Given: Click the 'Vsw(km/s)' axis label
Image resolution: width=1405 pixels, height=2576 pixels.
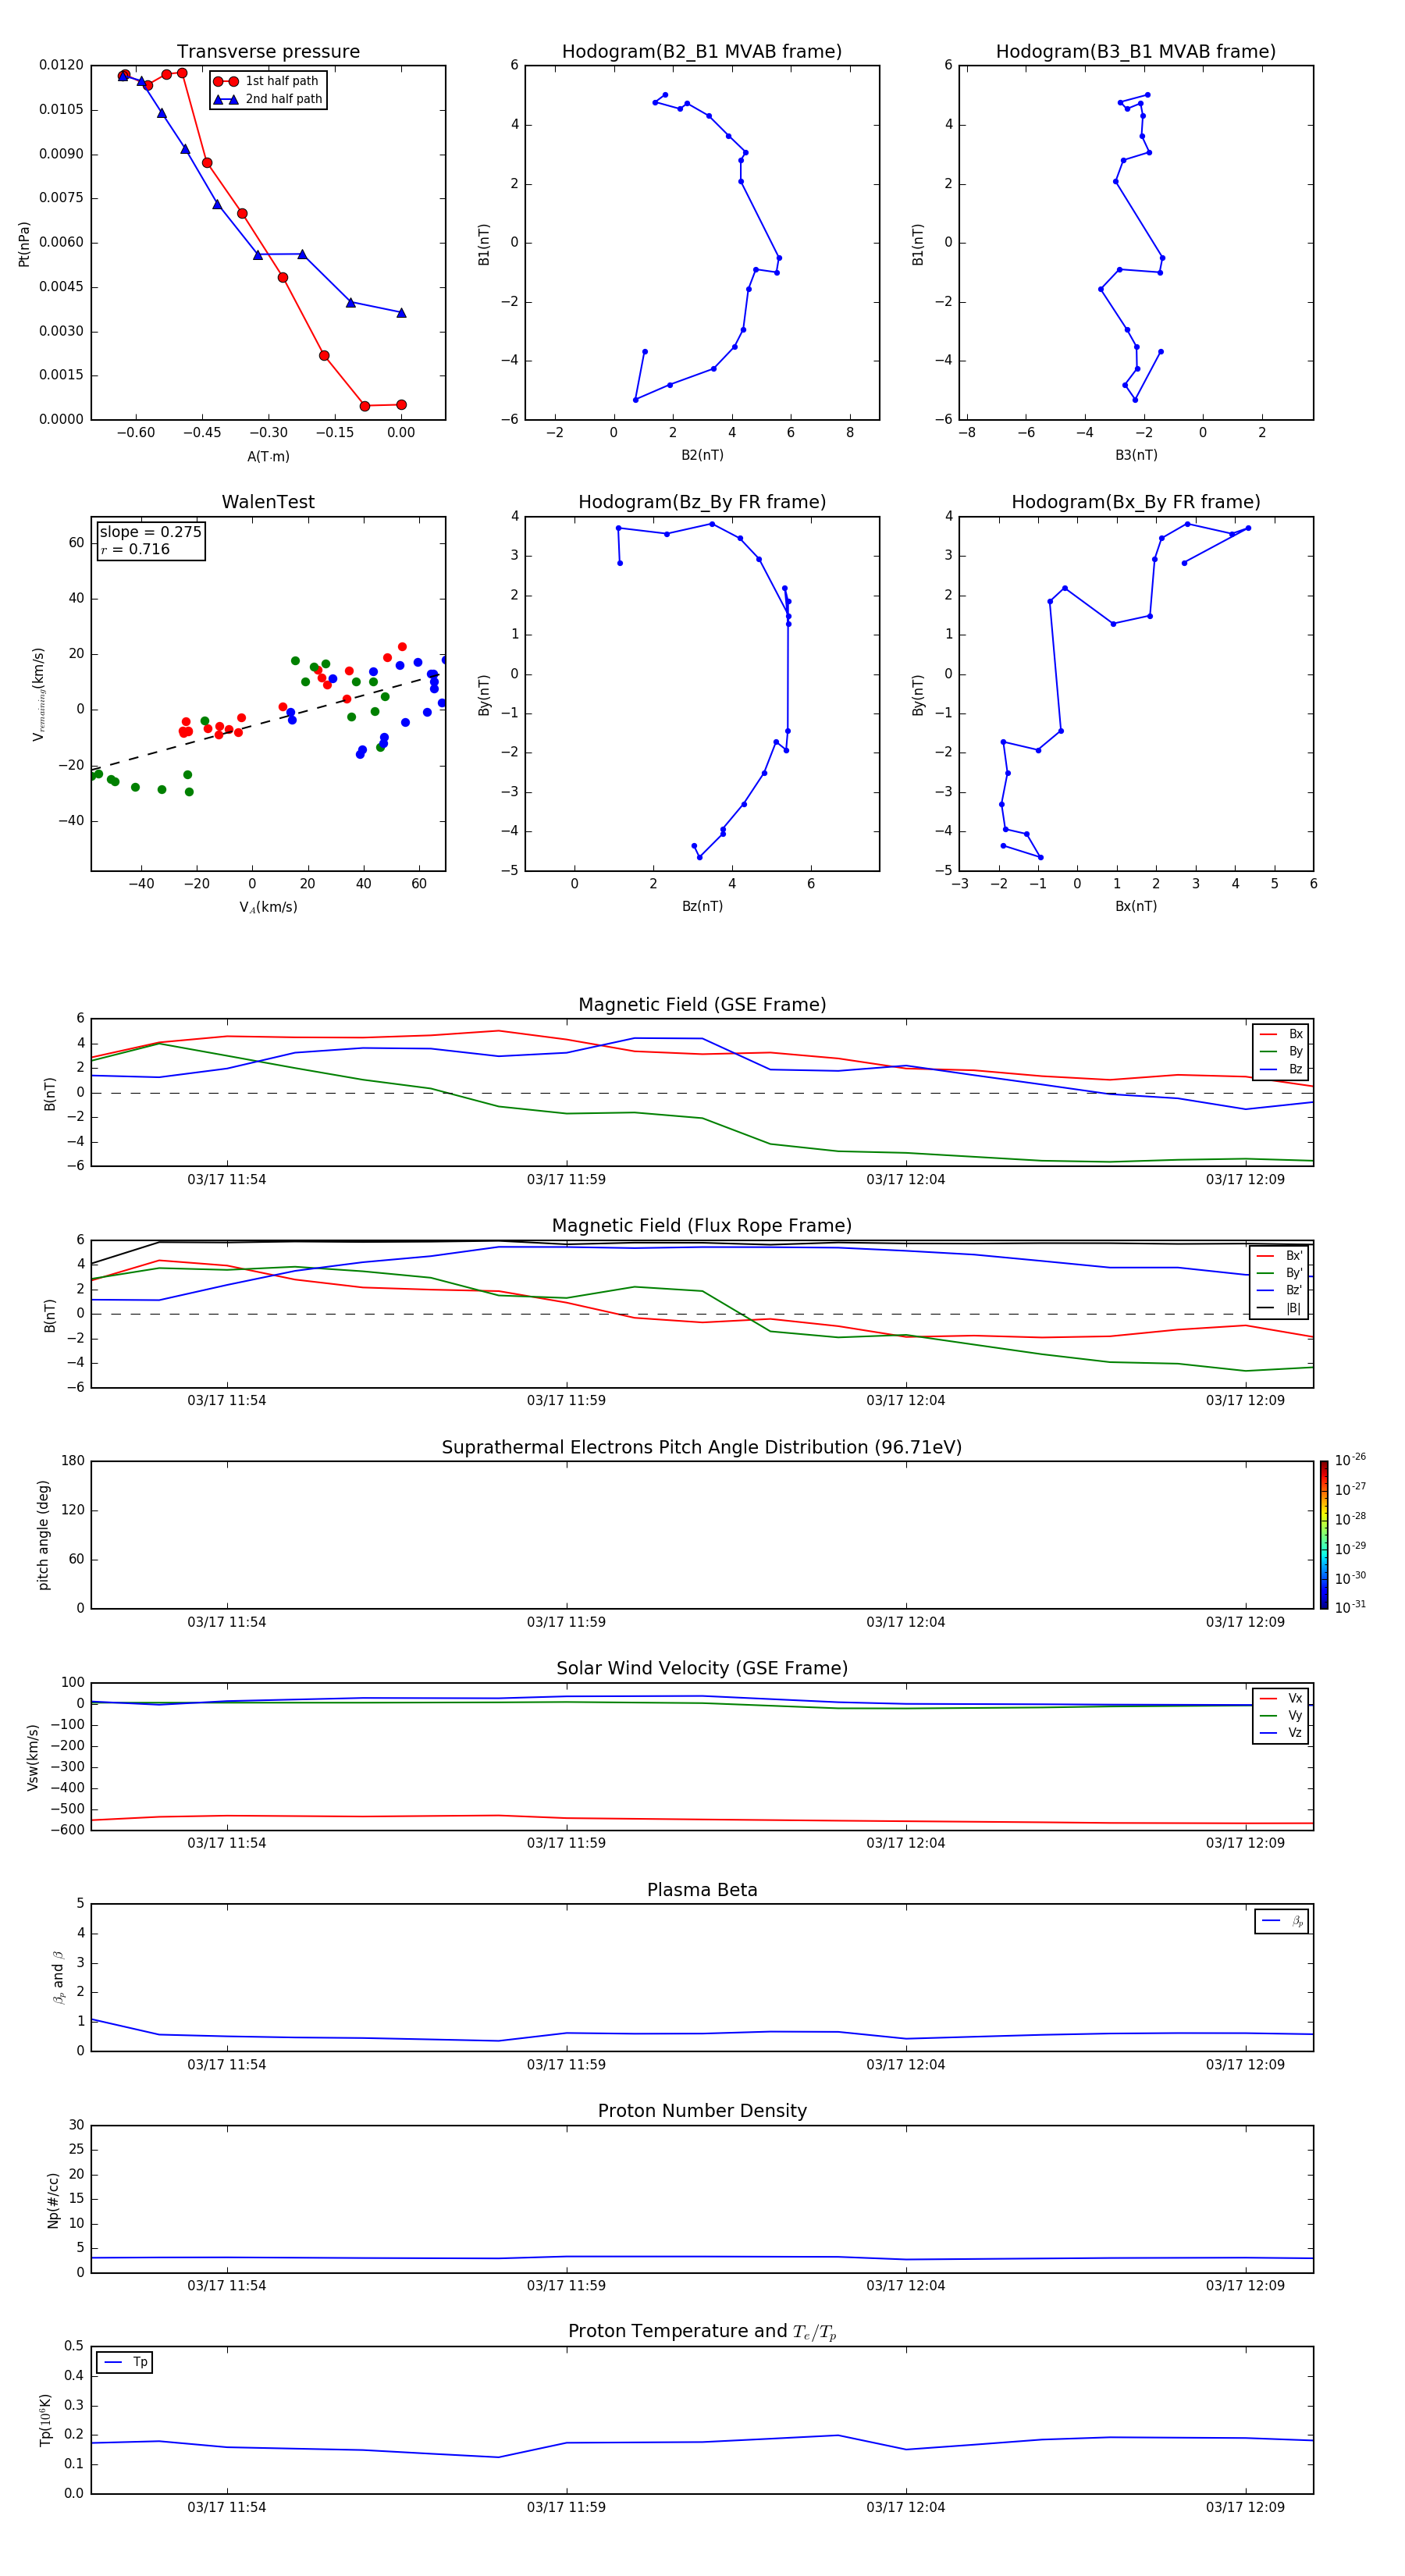Looking at the screenshot, I should (x=32, y=1757).
